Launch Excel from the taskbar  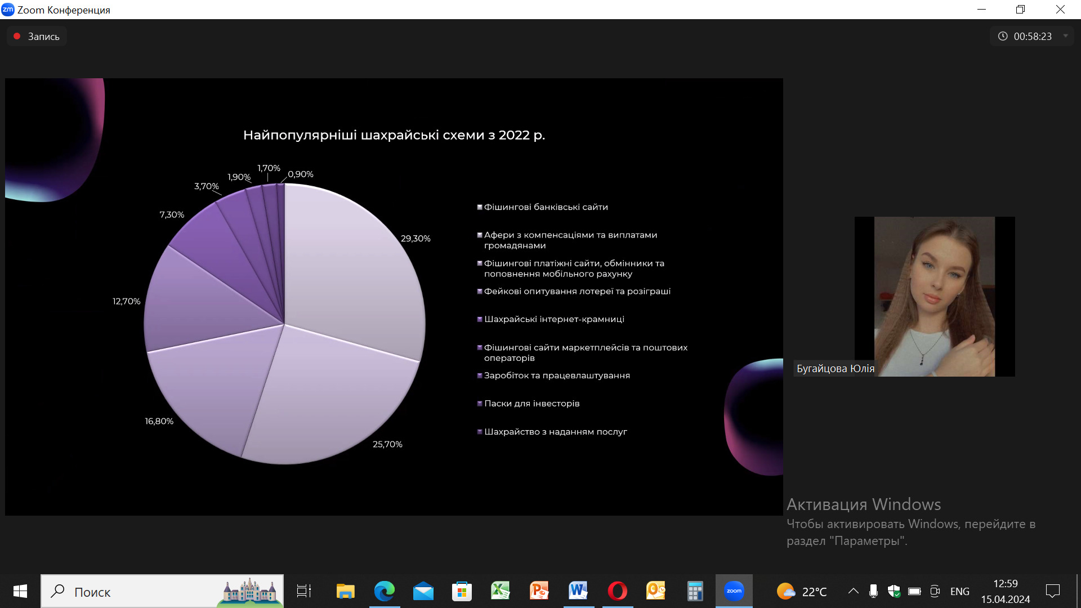click(x=500, y=591)
